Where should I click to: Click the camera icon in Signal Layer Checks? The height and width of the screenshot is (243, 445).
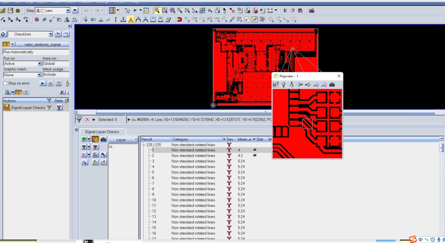(103, 139)
